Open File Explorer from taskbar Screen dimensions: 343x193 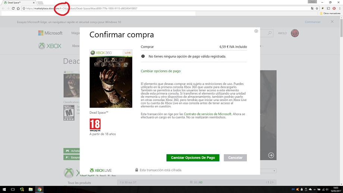31,189
